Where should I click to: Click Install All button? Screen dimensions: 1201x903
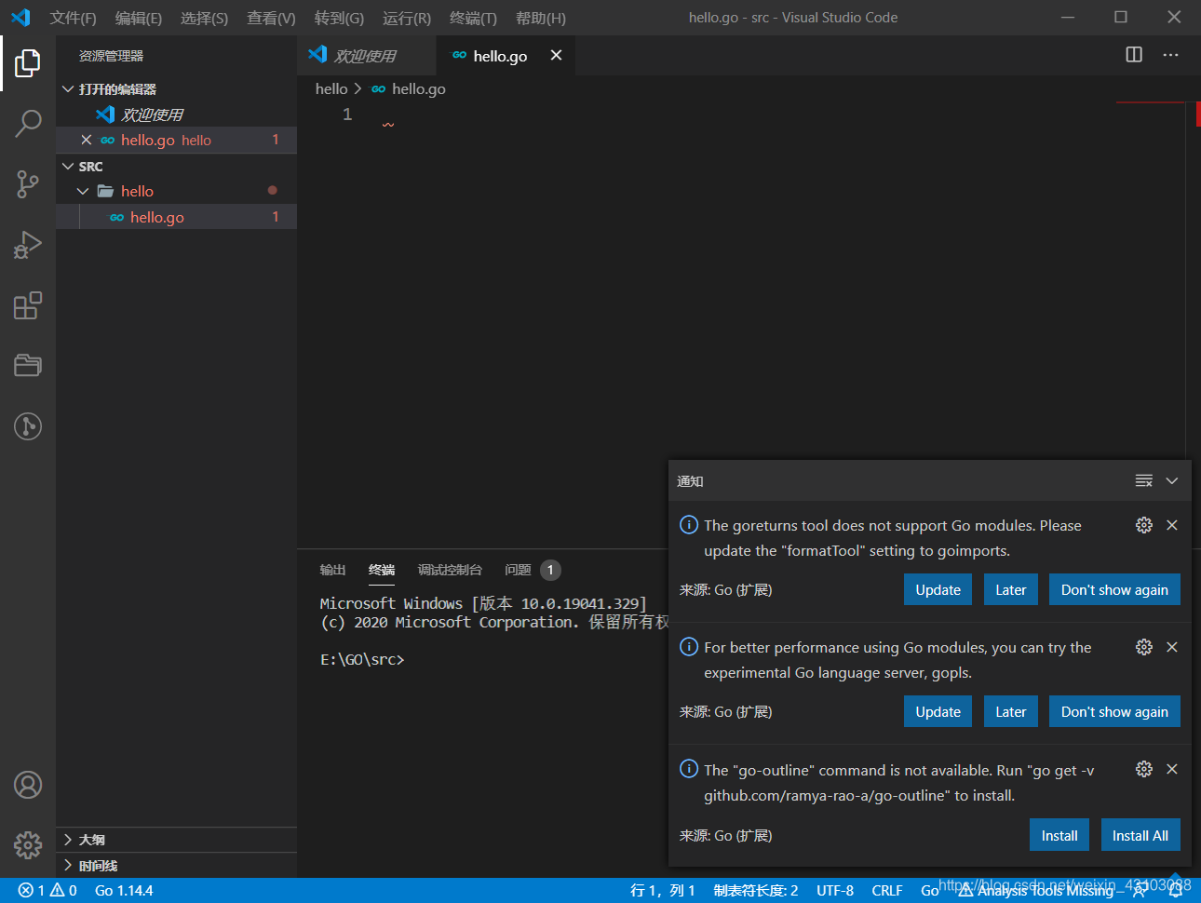point(1140,835)
